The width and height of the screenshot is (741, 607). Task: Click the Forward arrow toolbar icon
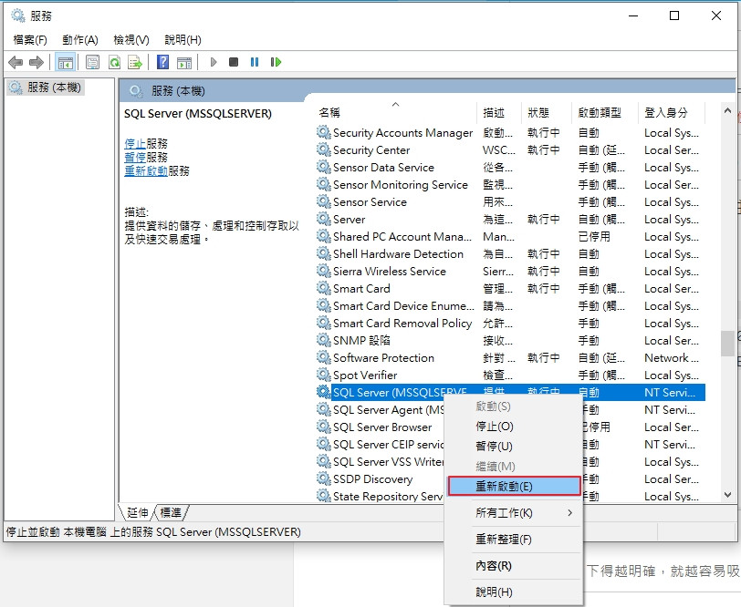coord(37,62)
